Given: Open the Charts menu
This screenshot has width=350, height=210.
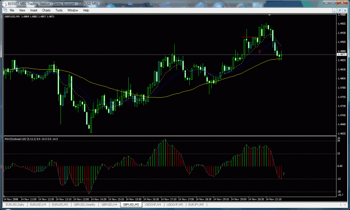Looking at the screenshot, I should (x=46, y=10).
